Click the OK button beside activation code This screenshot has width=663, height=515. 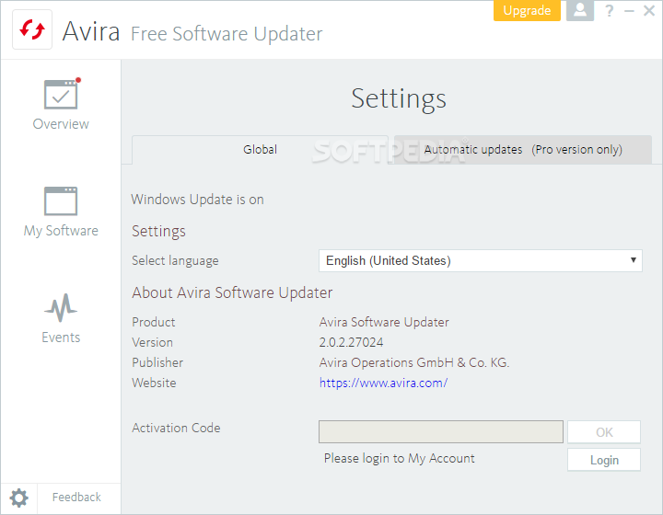pyautogui.click(x=604, y=432)
